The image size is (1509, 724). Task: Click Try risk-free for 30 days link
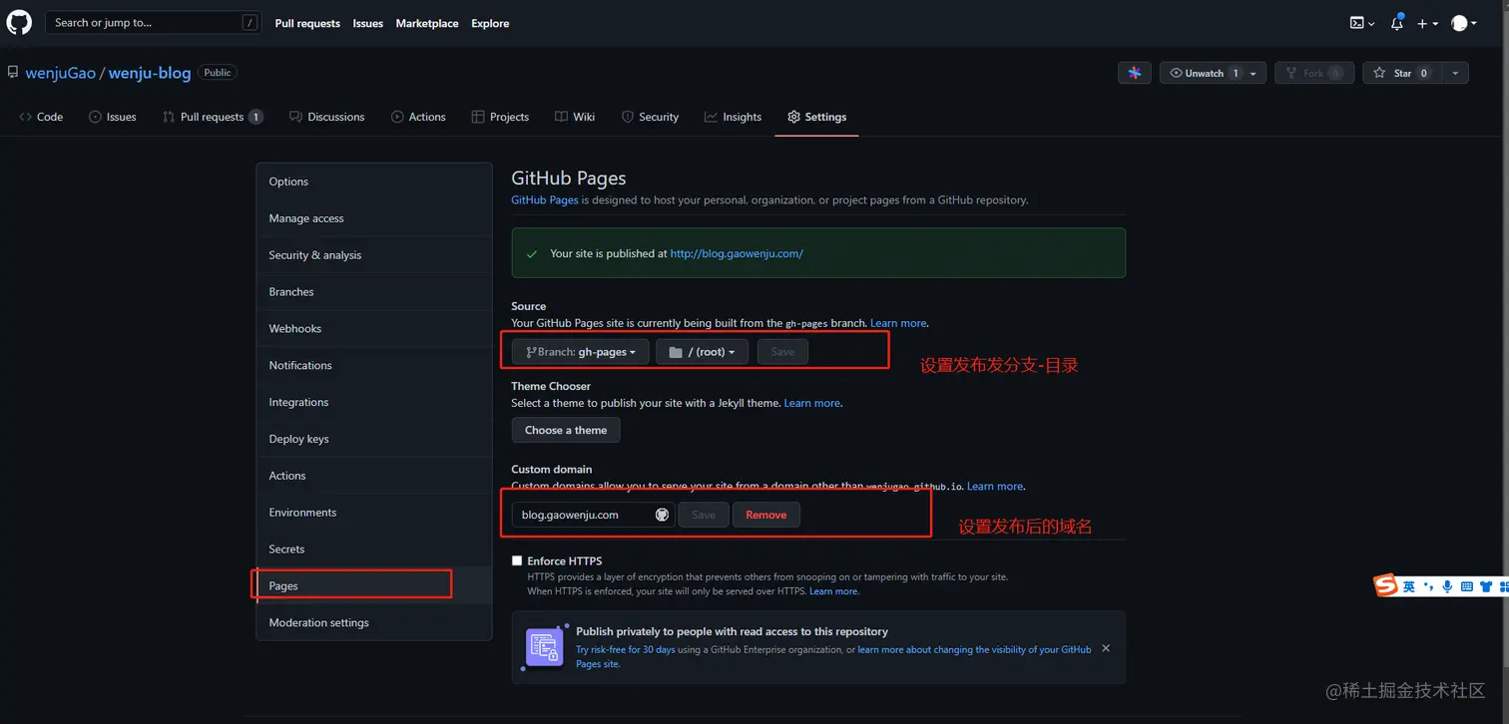(626, 649)
